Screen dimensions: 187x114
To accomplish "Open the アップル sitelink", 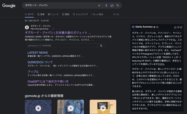I will click(x=33, y=72).
